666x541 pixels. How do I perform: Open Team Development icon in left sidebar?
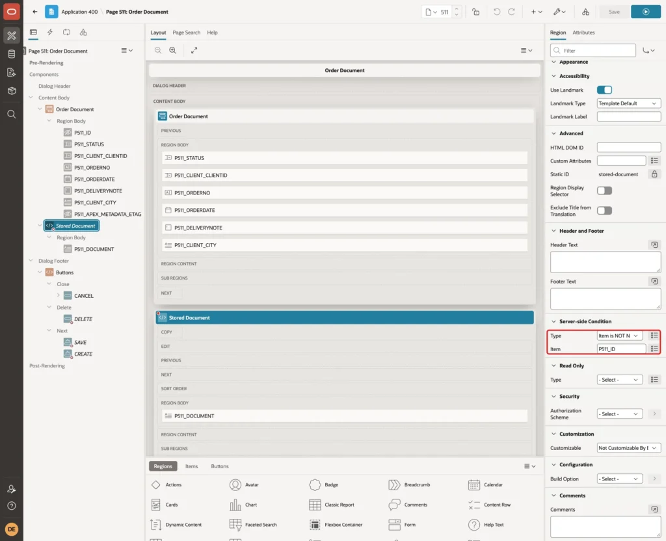pyautogui.click(x=12, y=73)
